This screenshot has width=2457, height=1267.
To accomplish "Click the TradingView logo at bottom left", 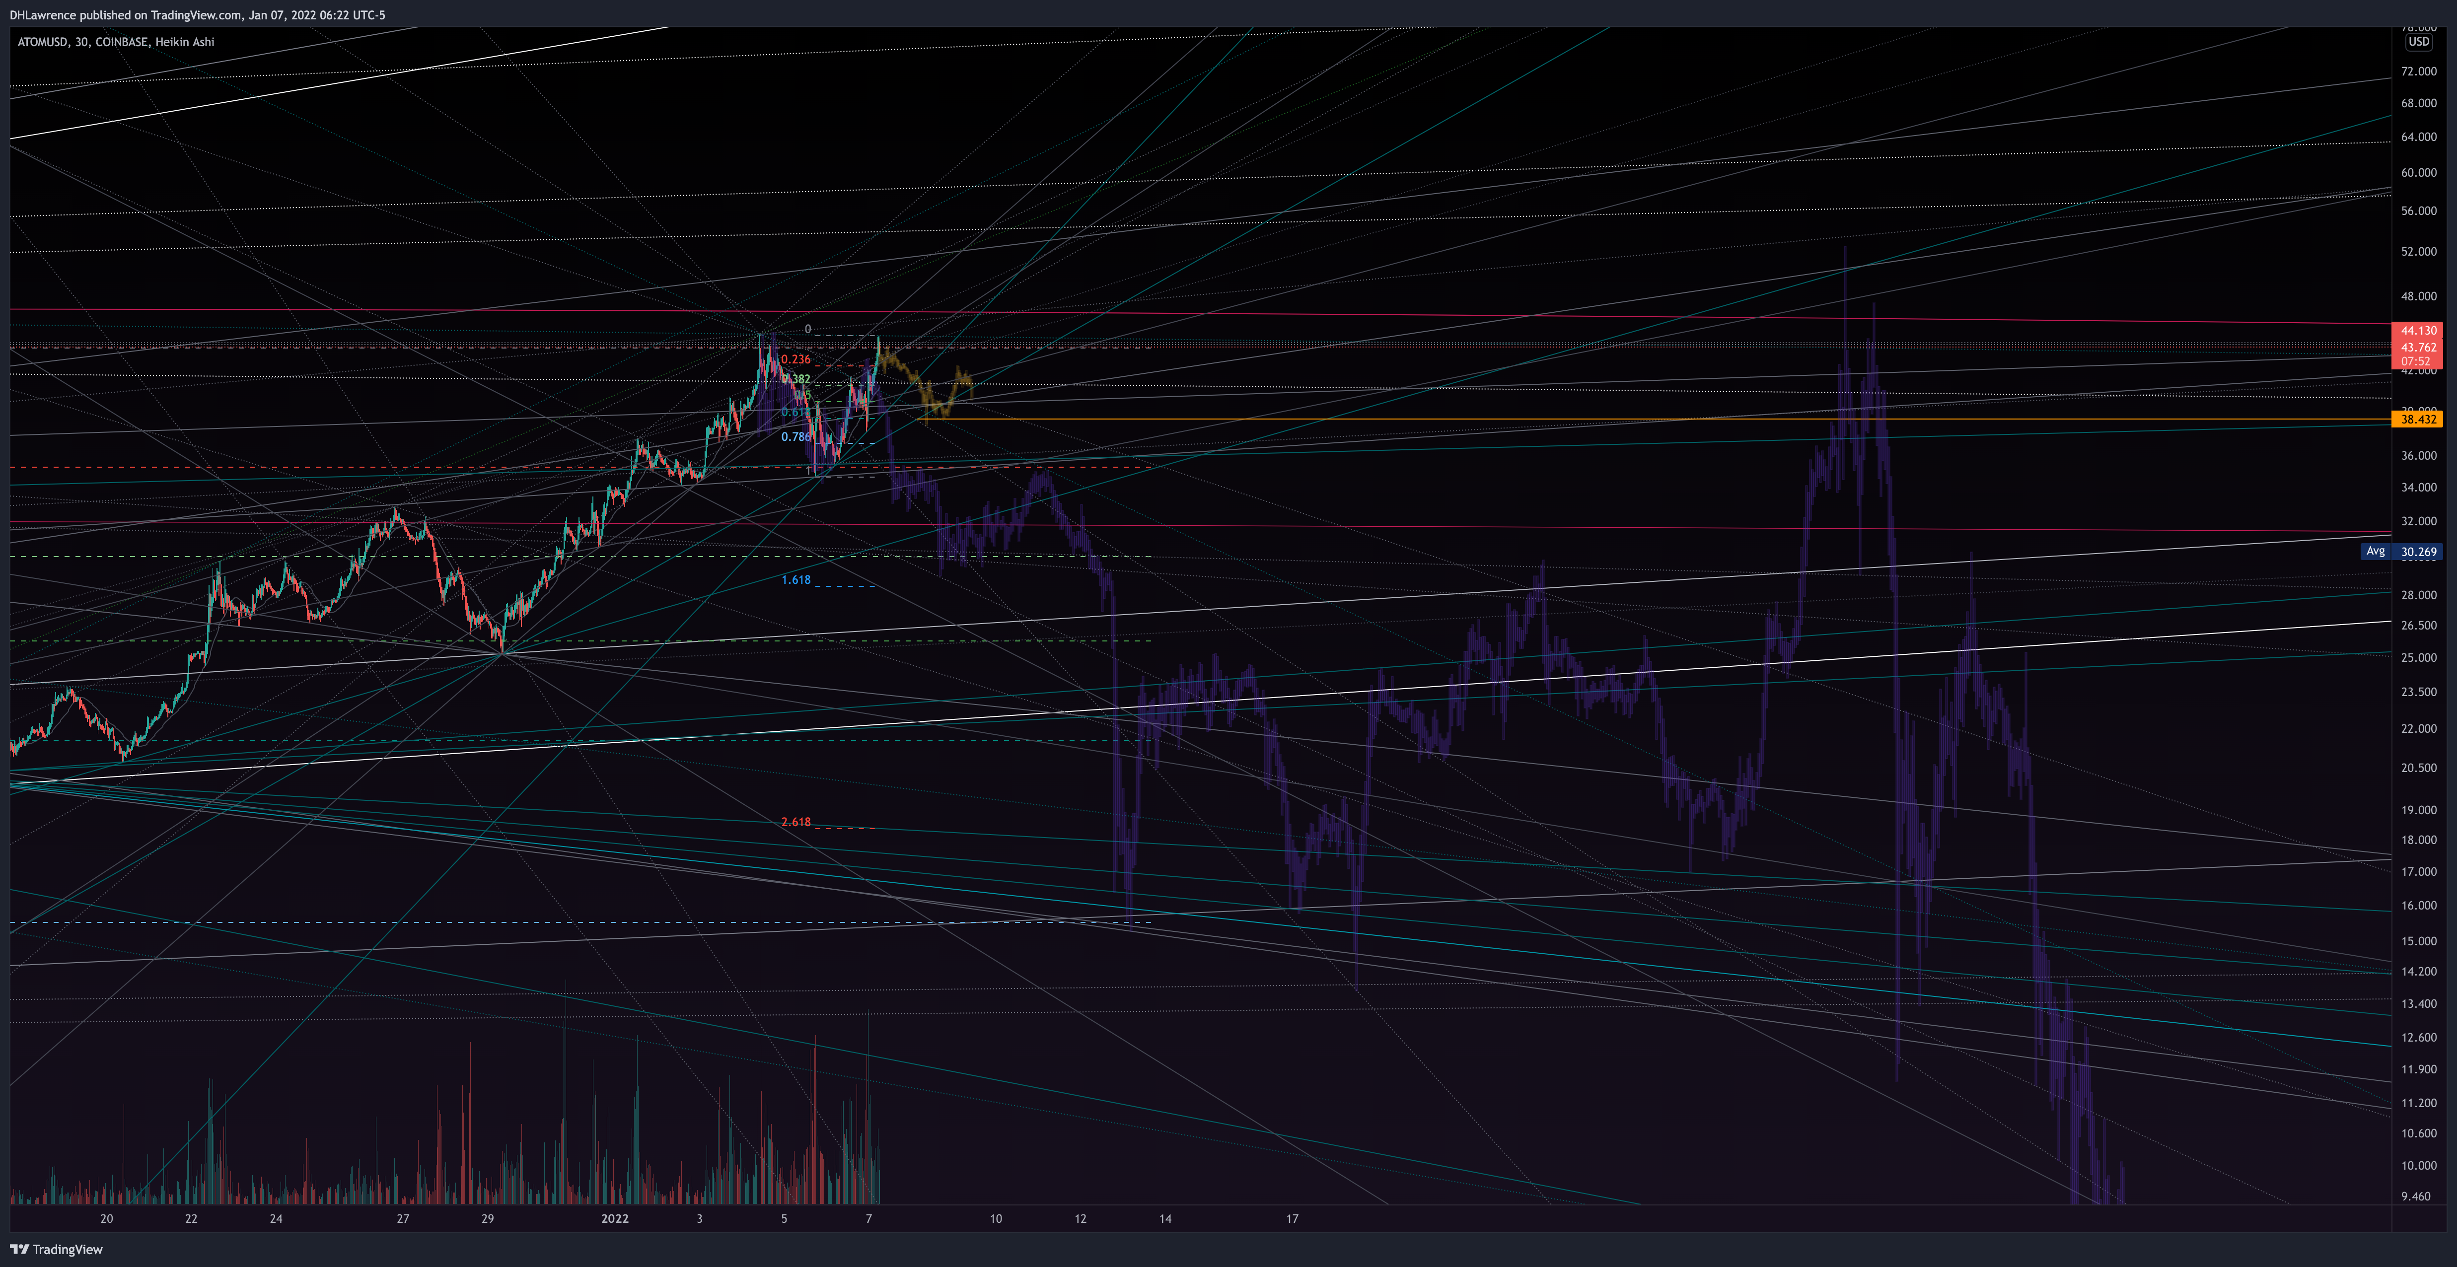I will click(56, 1249).
